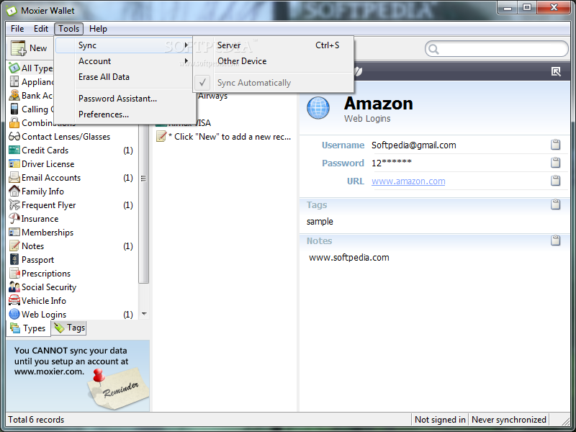Open the Social Security people icon
This screenshot has height=432, width=576.
(14, 287)
